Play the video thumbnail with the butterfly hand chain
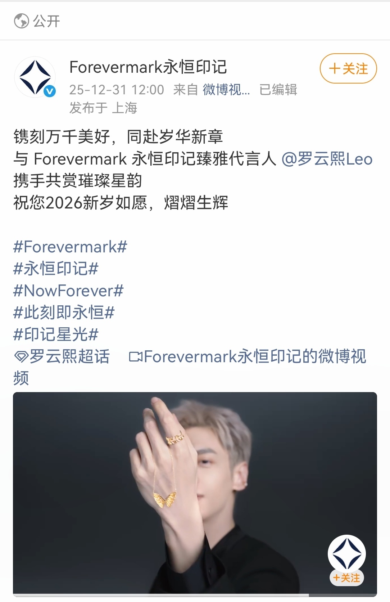The width and height of the screenshot is (390, 602). pyautogui.click(x=195, y=494)
